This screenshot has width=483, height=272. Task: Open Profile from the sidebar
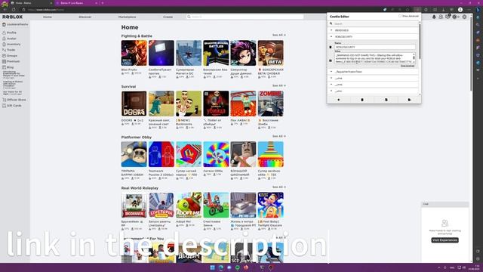point(10,32)
